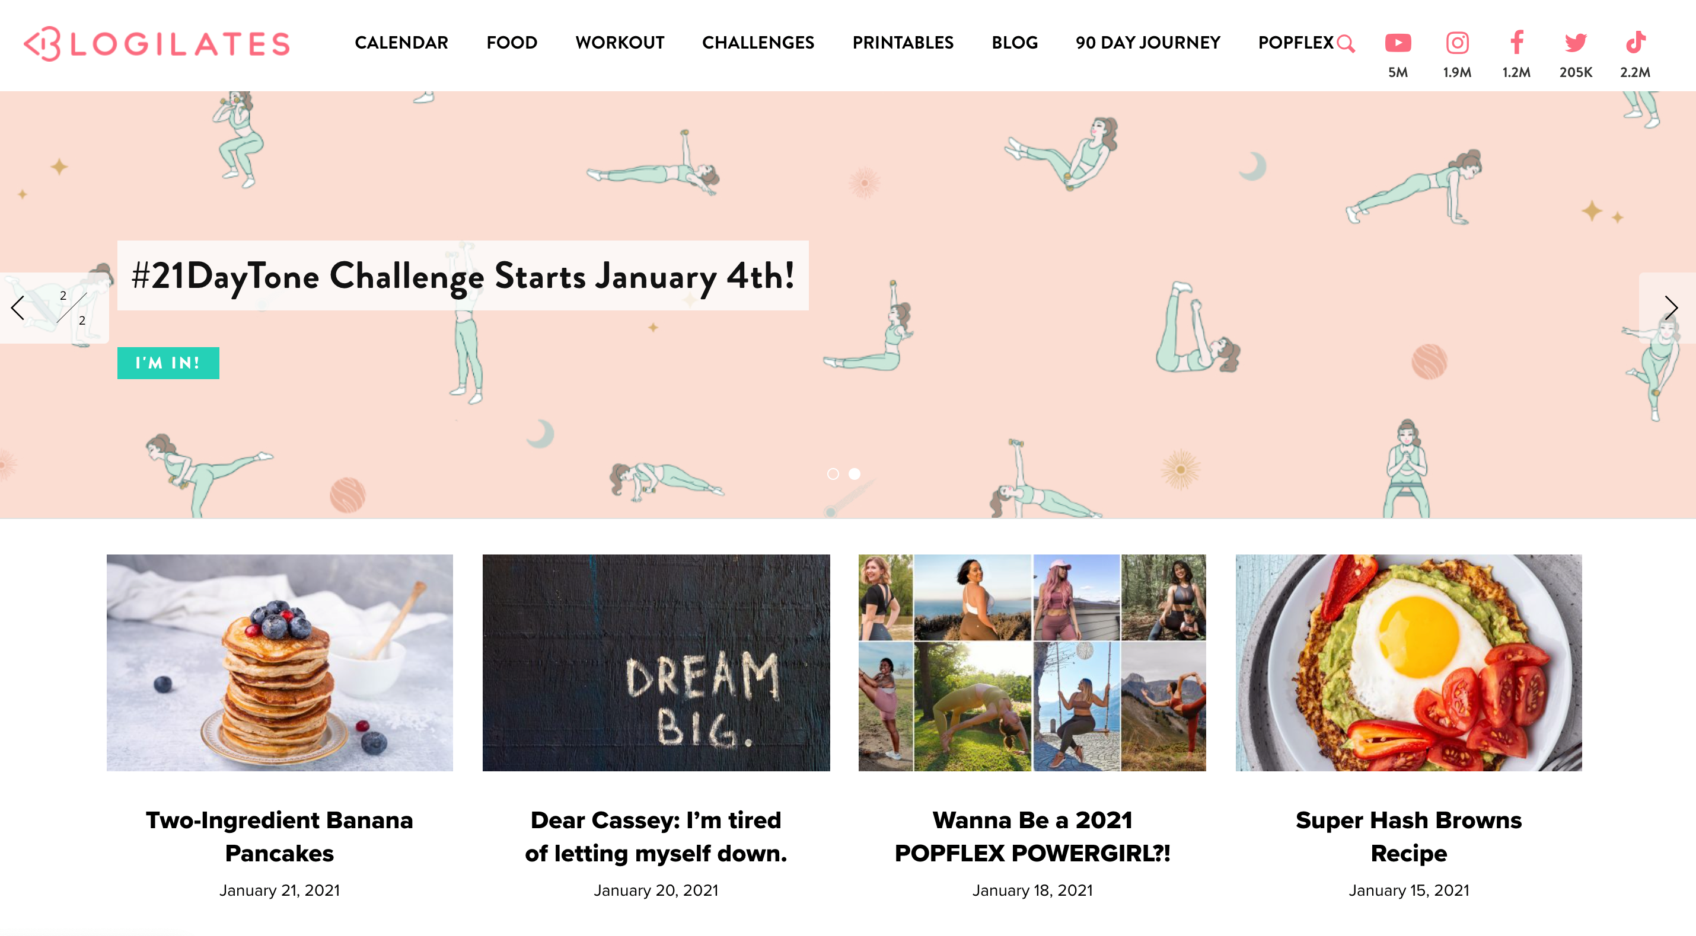Open the Dream Big thumbnail
Viewport: 1696px width, 936px height.
[656, 662]
